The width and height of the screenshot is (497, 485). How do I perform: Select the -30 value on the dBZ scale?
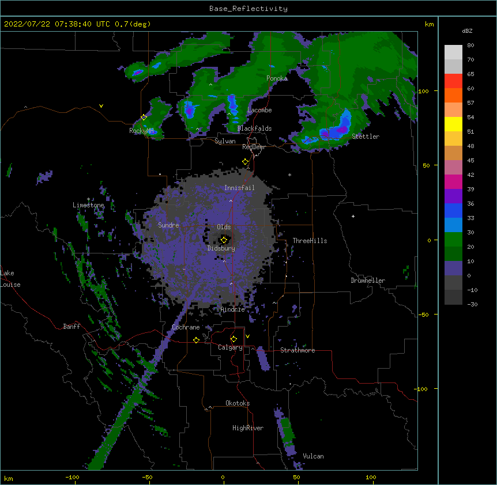tap(472, 304)
